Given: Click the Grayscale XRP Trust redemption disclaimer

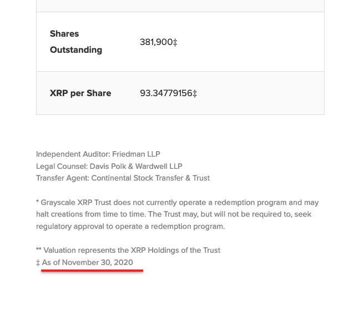Looking at the screenshot, I should [x=178, y=214].
